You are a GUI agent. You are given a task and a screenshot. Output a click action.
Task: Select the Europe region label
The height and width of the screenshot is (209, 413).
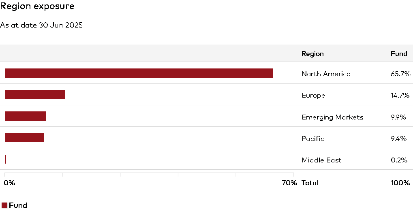coord(313,95)
